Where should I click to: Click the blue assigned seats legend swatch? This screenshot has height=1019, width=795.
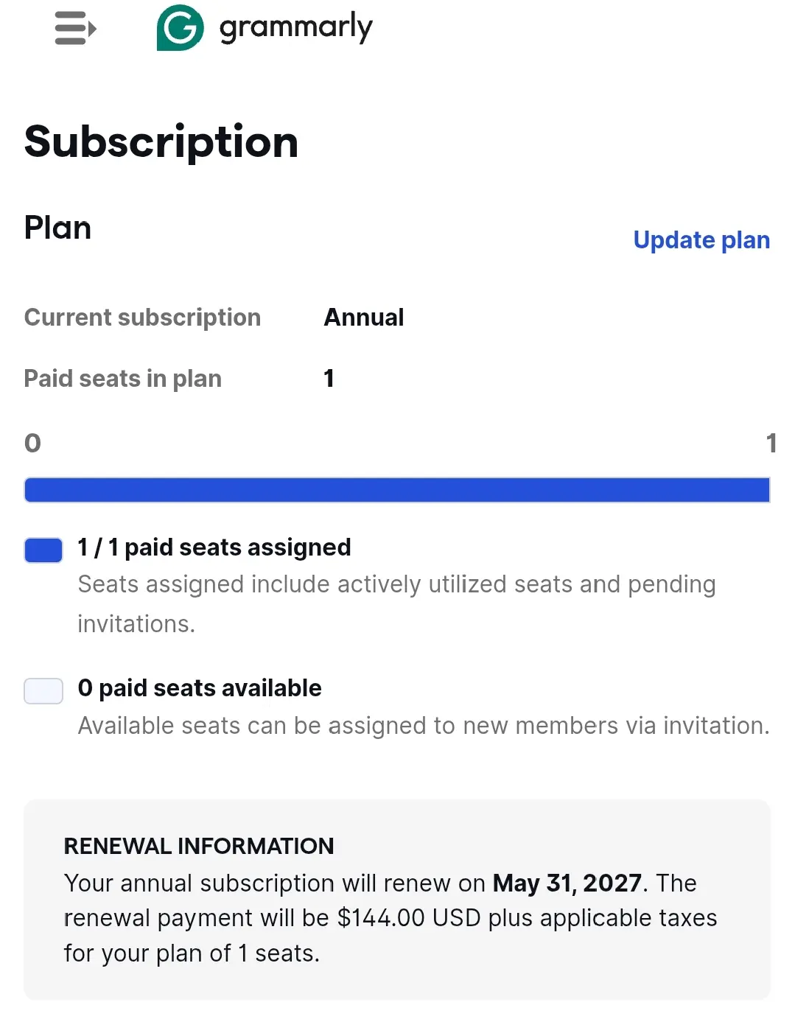point(43,550)
